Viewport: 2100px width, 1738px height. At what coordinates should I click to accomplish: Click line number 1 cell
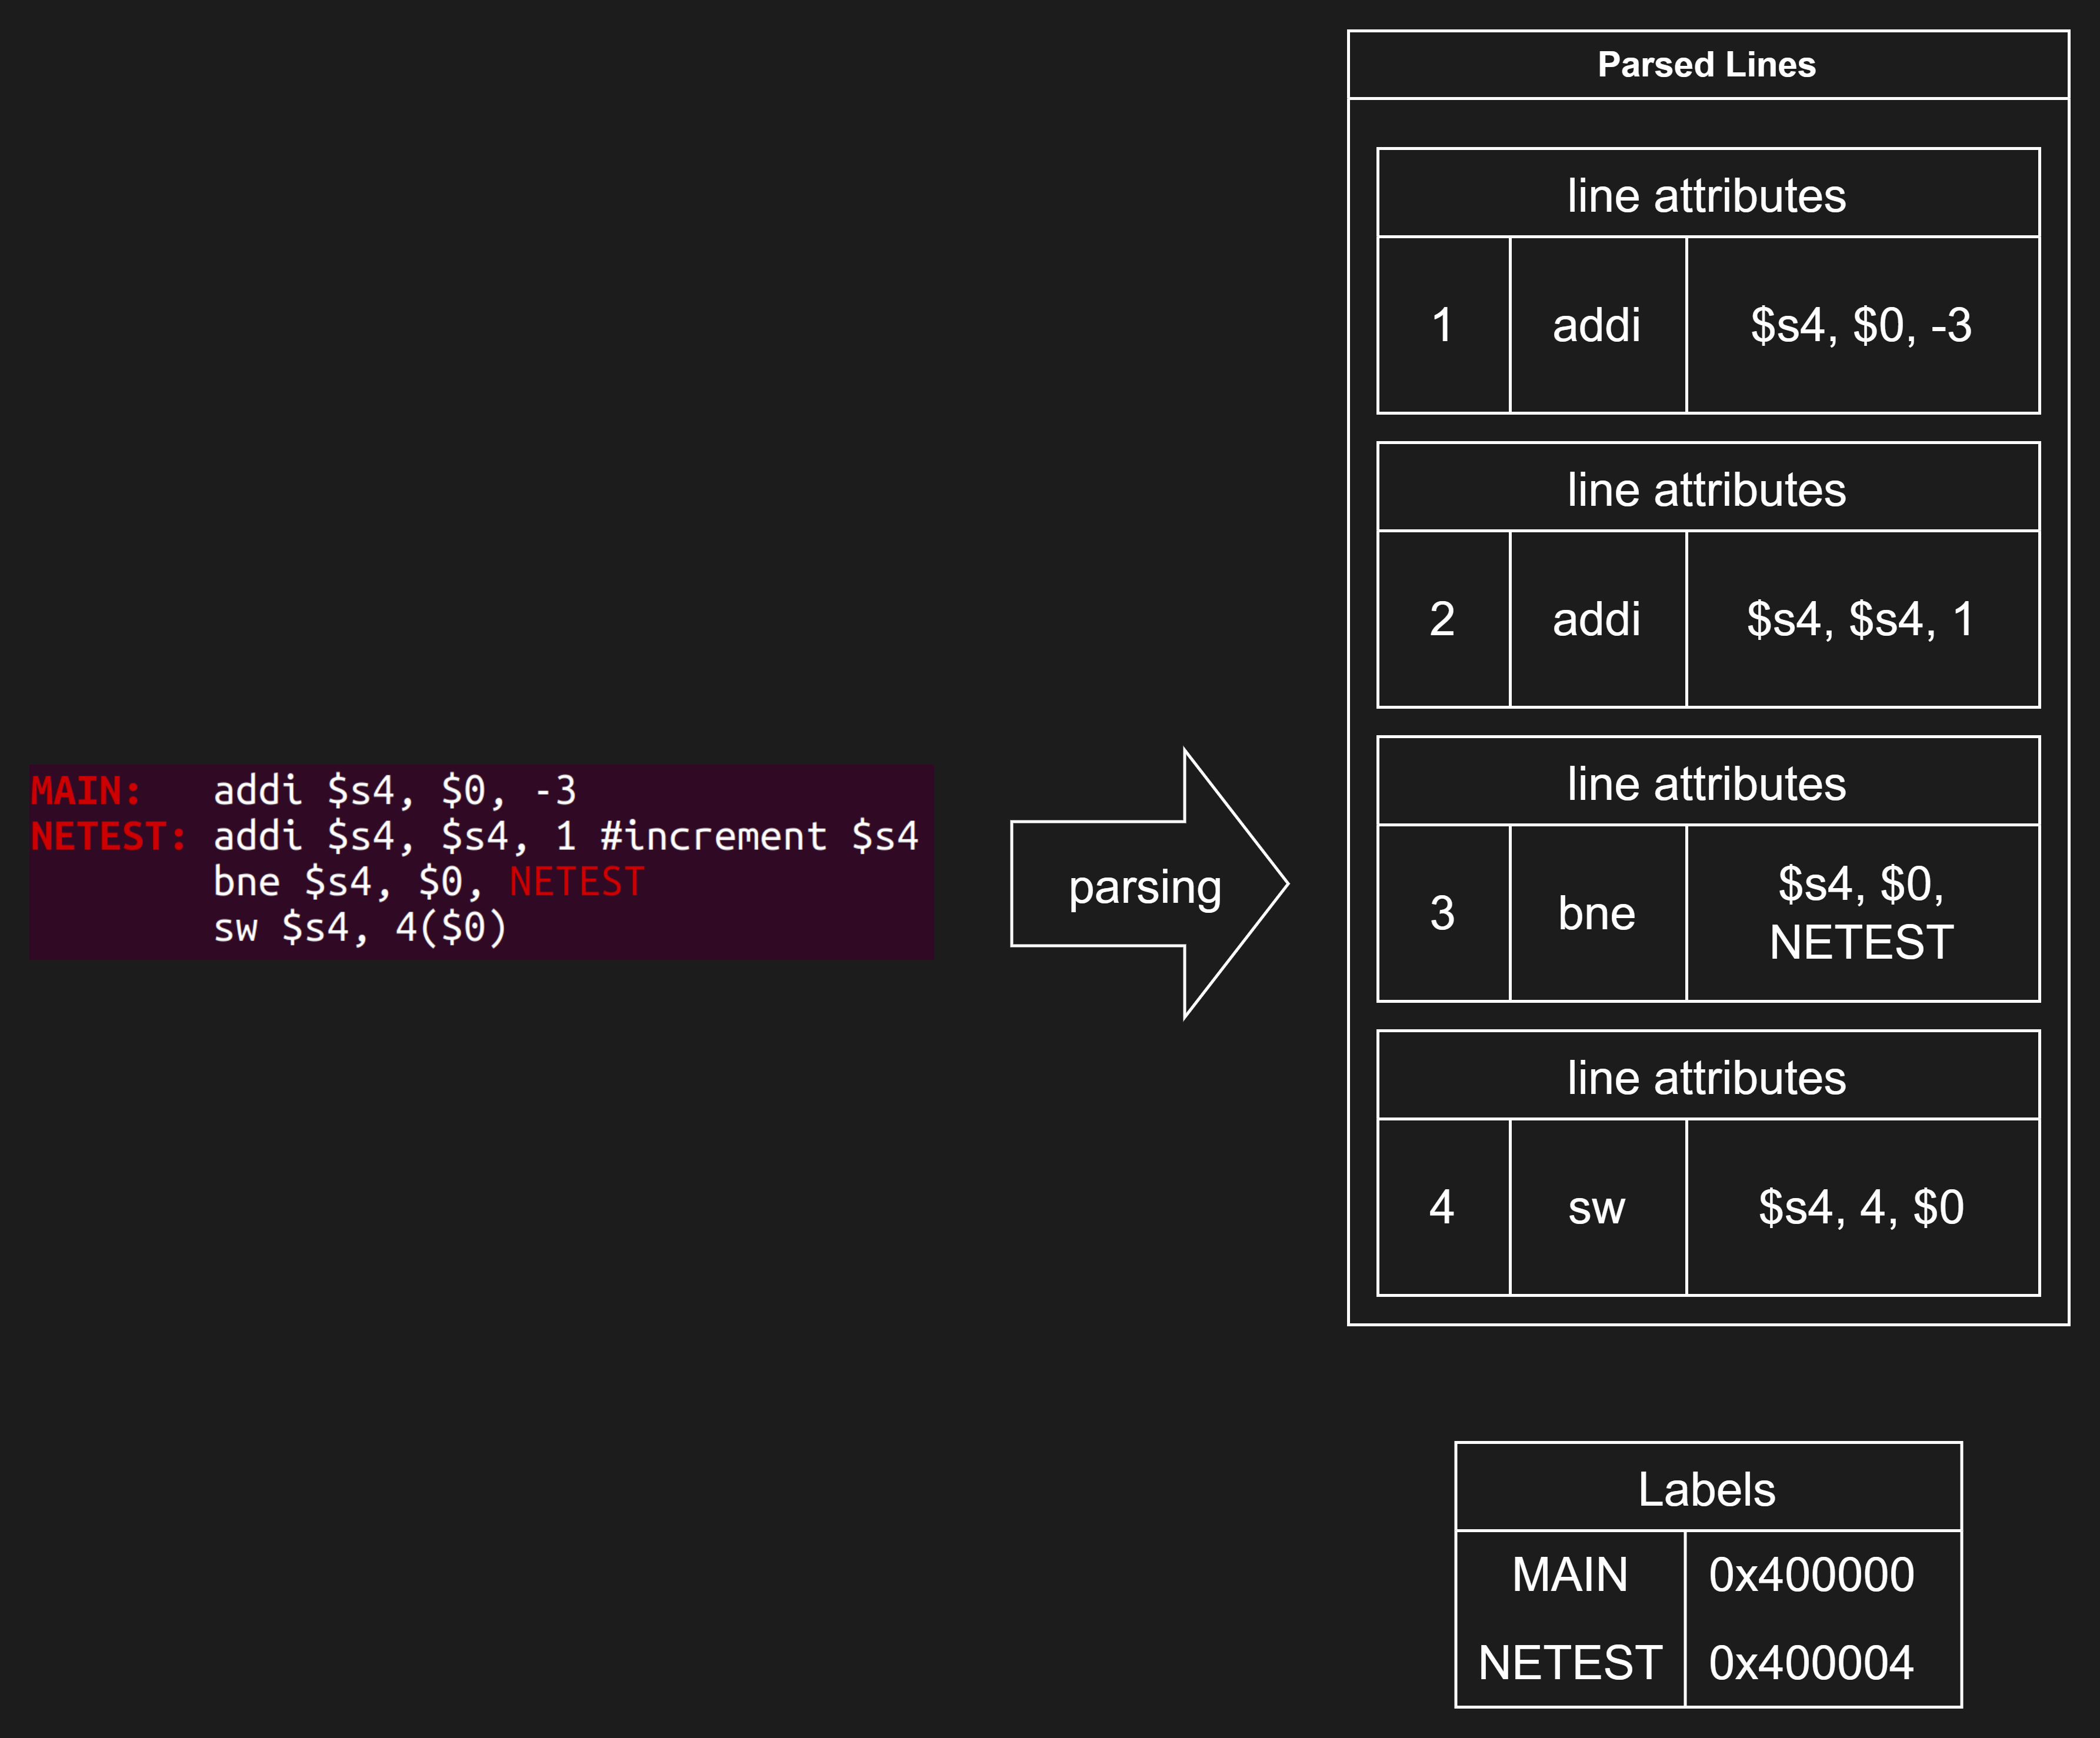click(x=1442, y=325)
